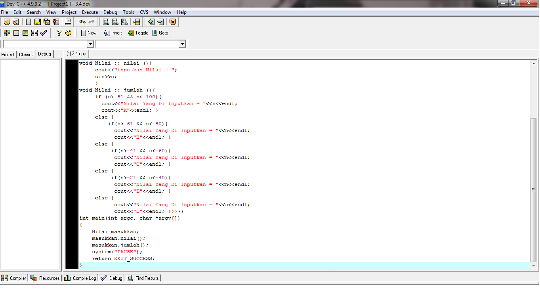
Task: Click Compile & Run colored window icon
Action: point(25,33)
